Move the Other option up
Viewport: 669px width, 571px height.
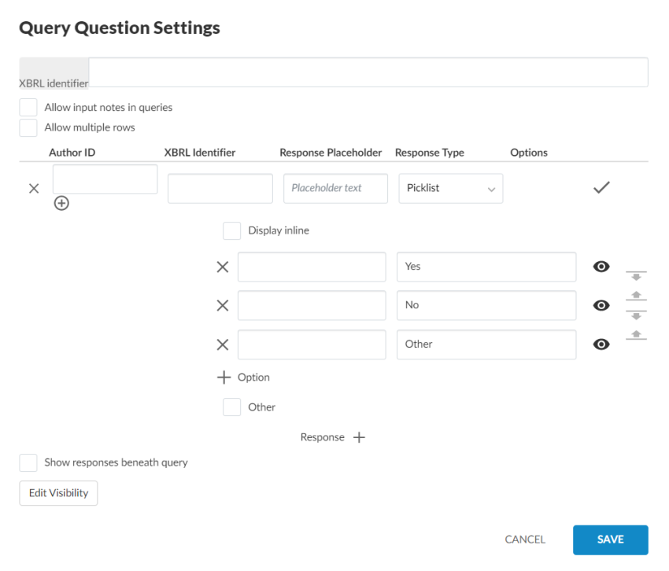[x=636, y=335]
